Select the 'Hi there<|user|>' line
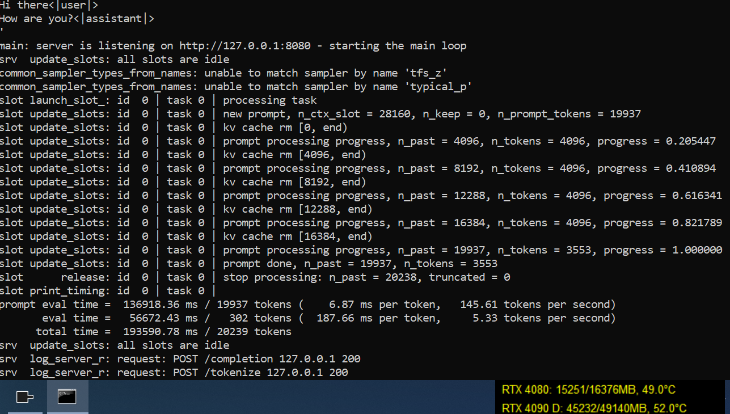Image resolution: width=730 pixels, height=414 pixels. click(x=49, y=5)
